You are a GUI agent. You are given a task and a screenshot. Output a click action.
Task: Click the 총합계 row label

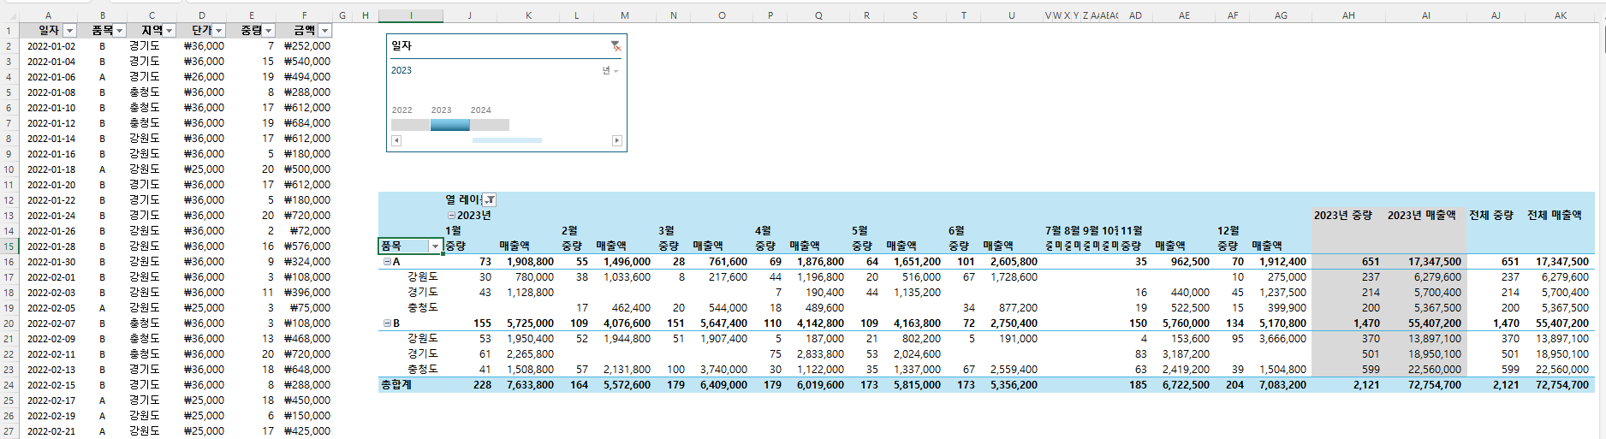396,385
